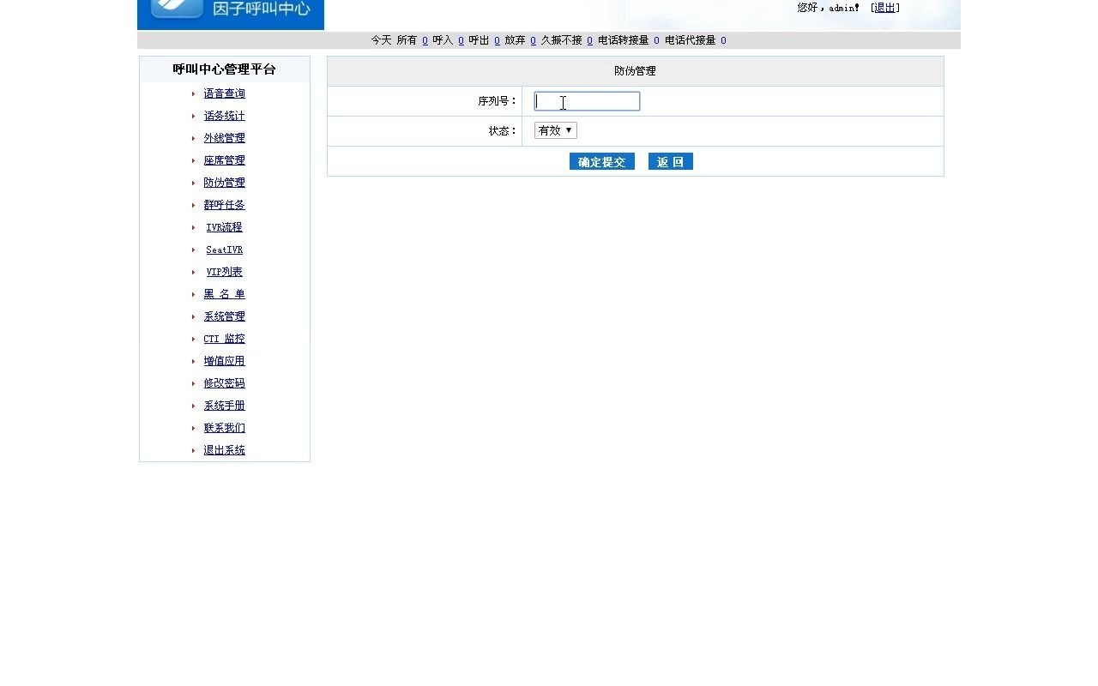Open CTI 监控 from the menu
This screenshot has width=1098, height=686.
pyautogui.click(x=224, y=339)
